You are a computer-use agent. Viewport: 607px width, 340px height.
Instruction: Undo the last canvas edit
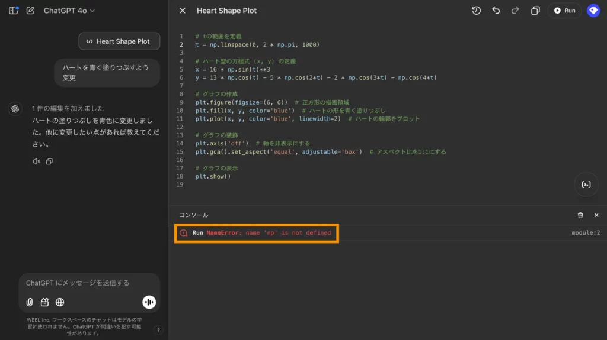[x=496, y=11]
